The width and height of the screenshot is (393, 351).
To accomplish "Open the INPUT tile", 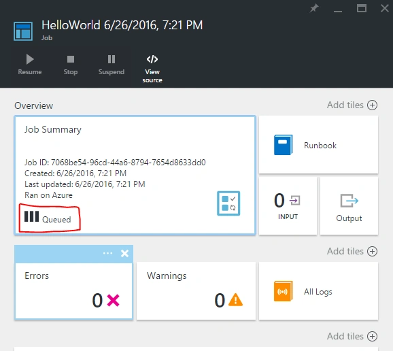I will coord(288,206).
